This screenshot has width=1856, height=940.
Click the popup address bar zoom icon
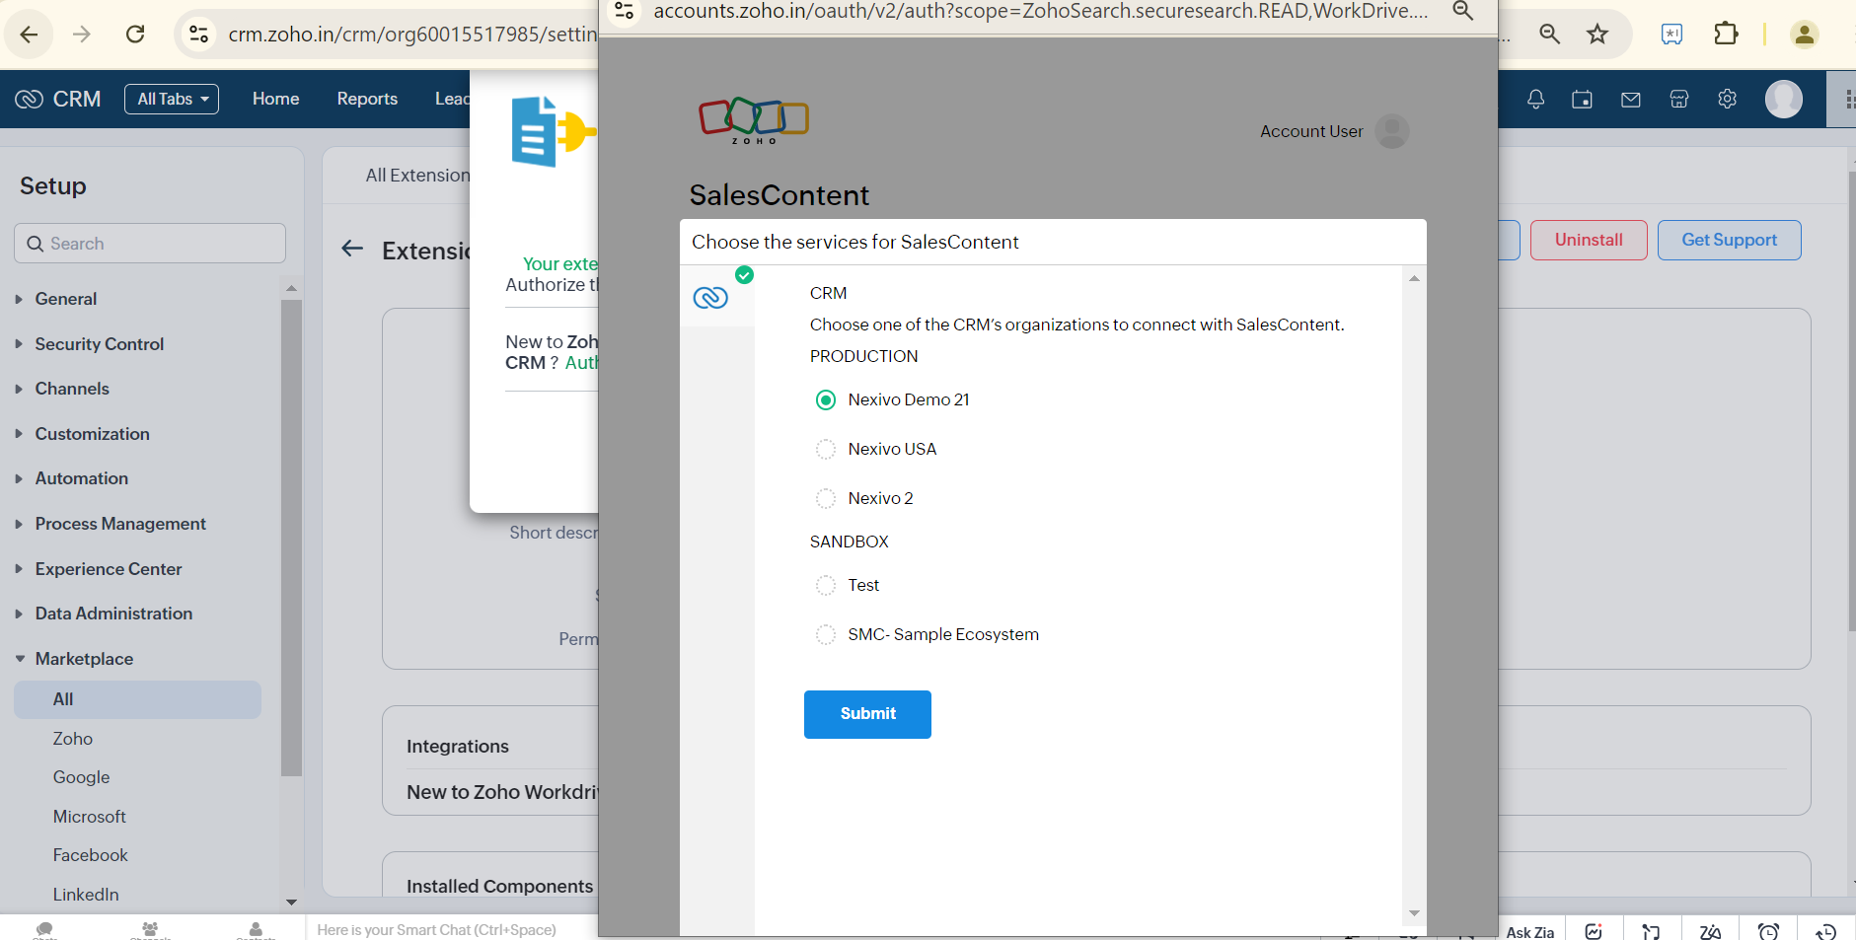pyautogui.click(x=1463, y=11)
